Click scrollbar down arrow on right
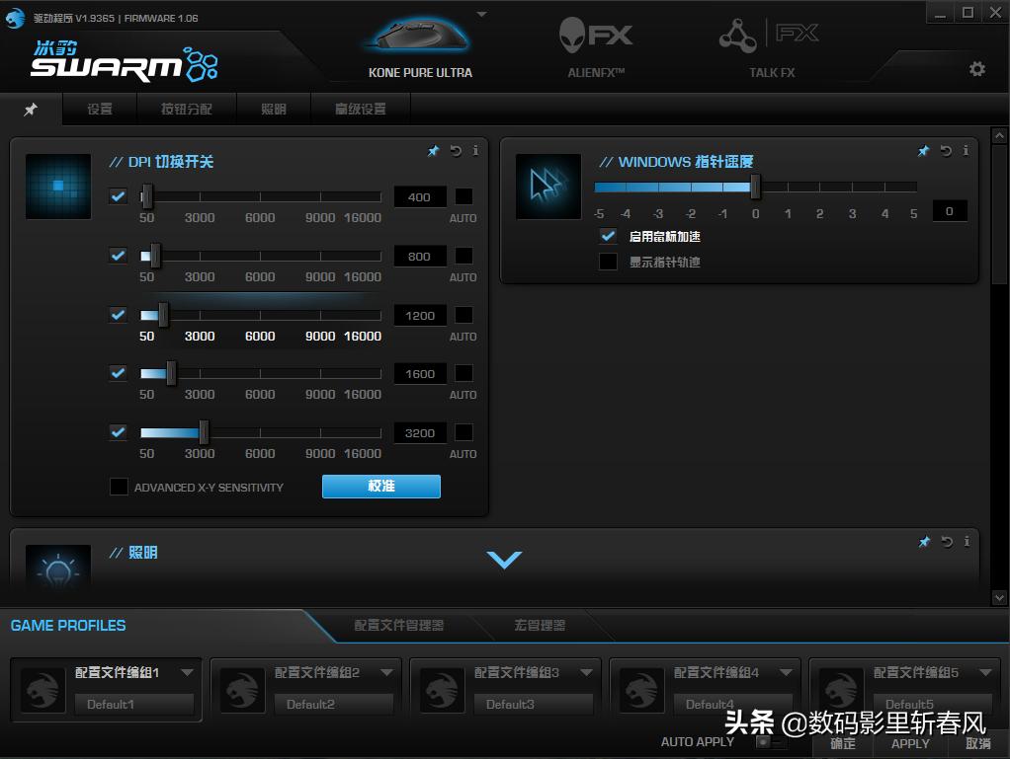Screen dimensions: 1010x759 coord(999,597)
